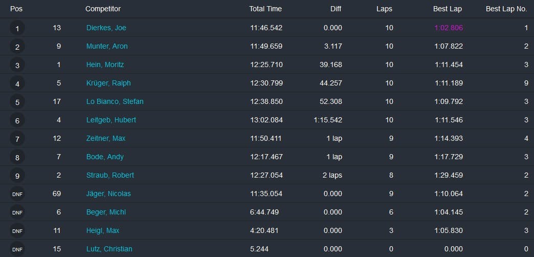This screenshot has width=534, height=257.
Task: Click the DNF badge for Heigl, Max
Action: tap(17, 231)
